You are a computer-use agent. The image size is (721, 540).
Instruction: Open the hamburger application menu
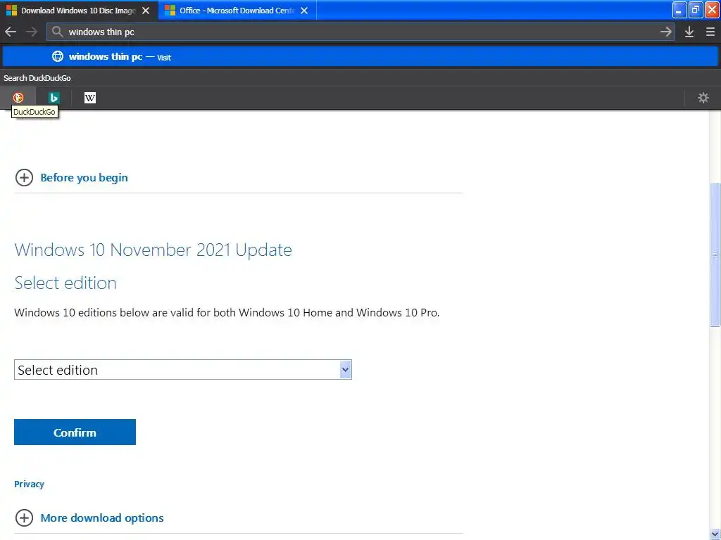coord(710,32)
